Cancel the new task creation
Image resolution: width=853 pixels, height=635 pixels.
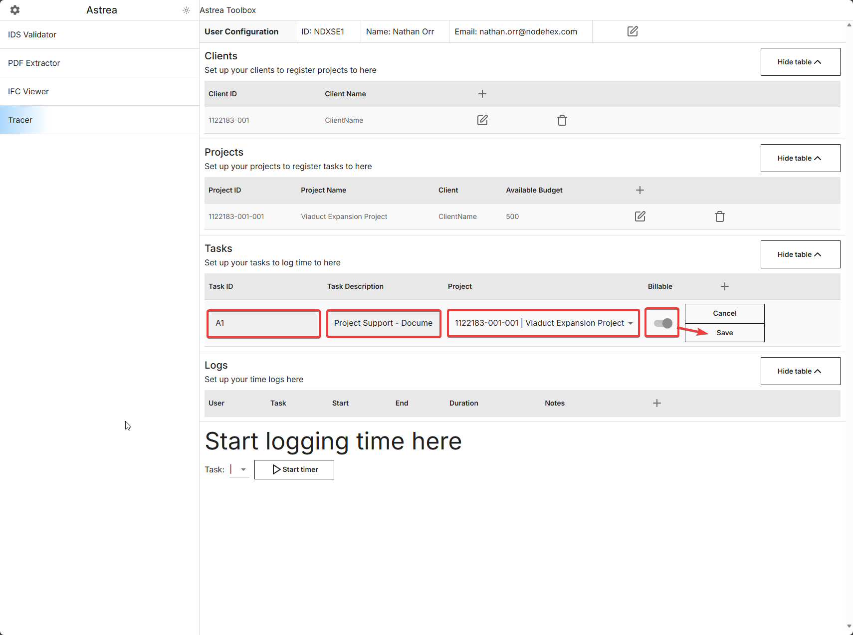pyautogui.click(x=724, y=313)
